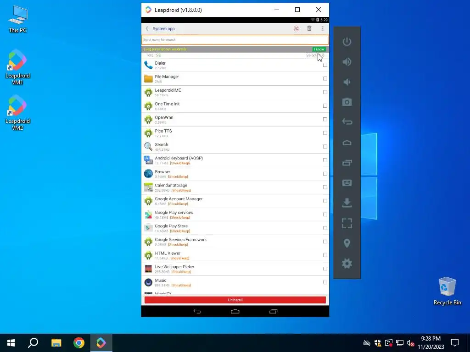Click the network tray icon
The height and width of the screenshot is (352, 470).
point(400,343)
